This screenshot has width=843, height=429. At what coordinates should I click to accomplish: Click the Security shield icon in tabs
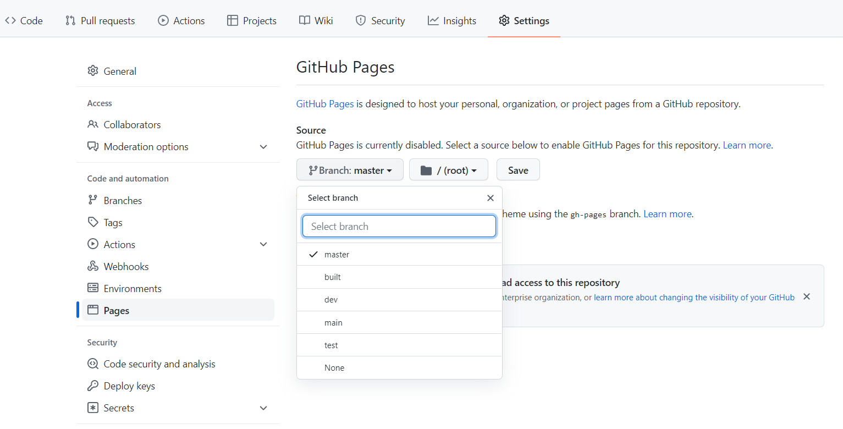(361, 20)
